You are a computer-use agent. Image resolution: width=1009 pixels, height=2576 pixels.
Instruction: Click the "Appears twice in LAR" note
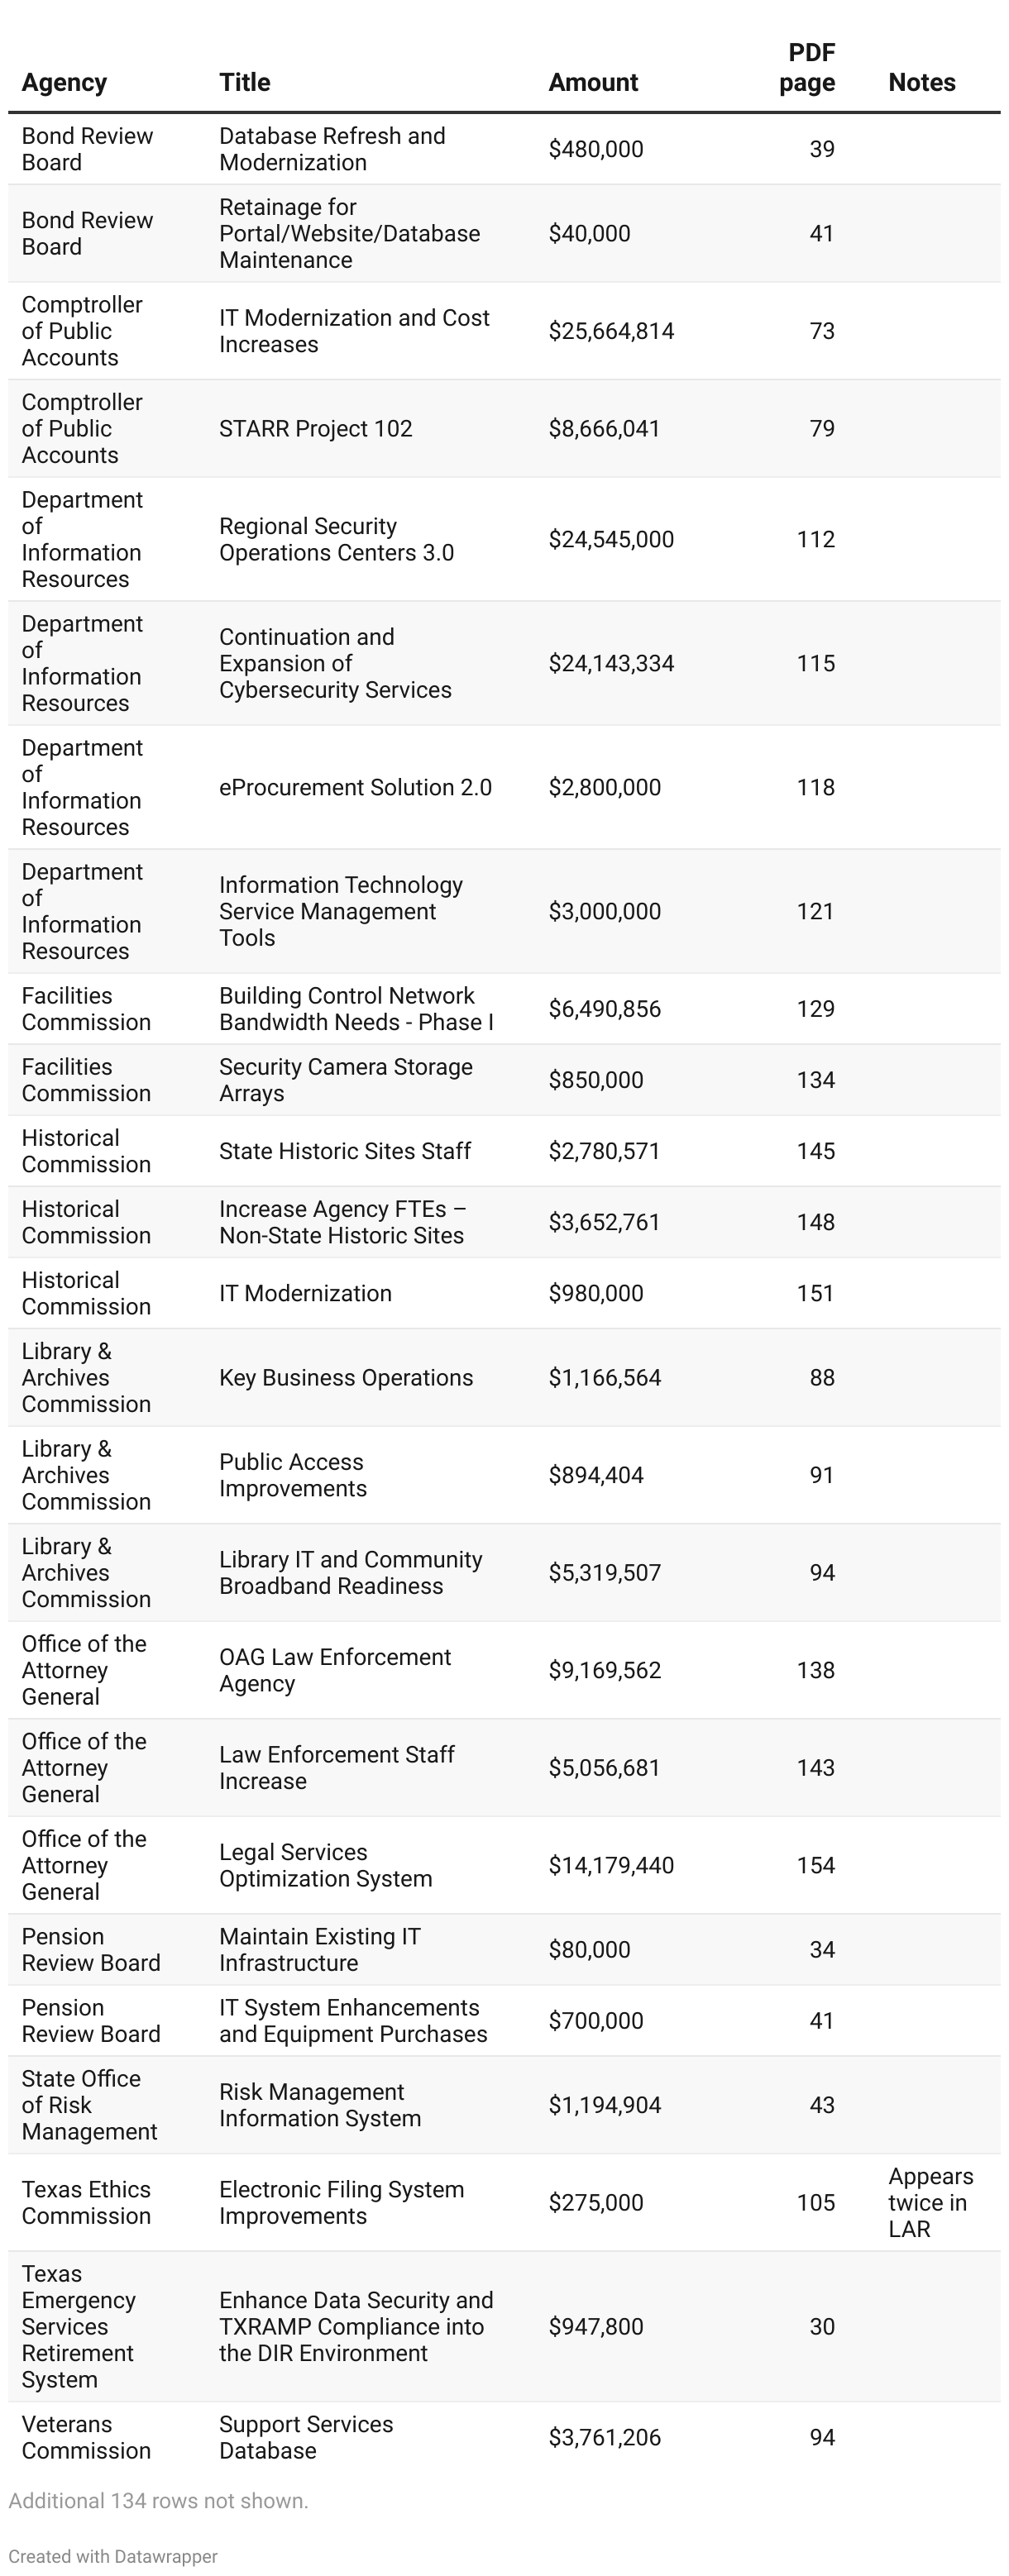click(x=930, y=2202)
